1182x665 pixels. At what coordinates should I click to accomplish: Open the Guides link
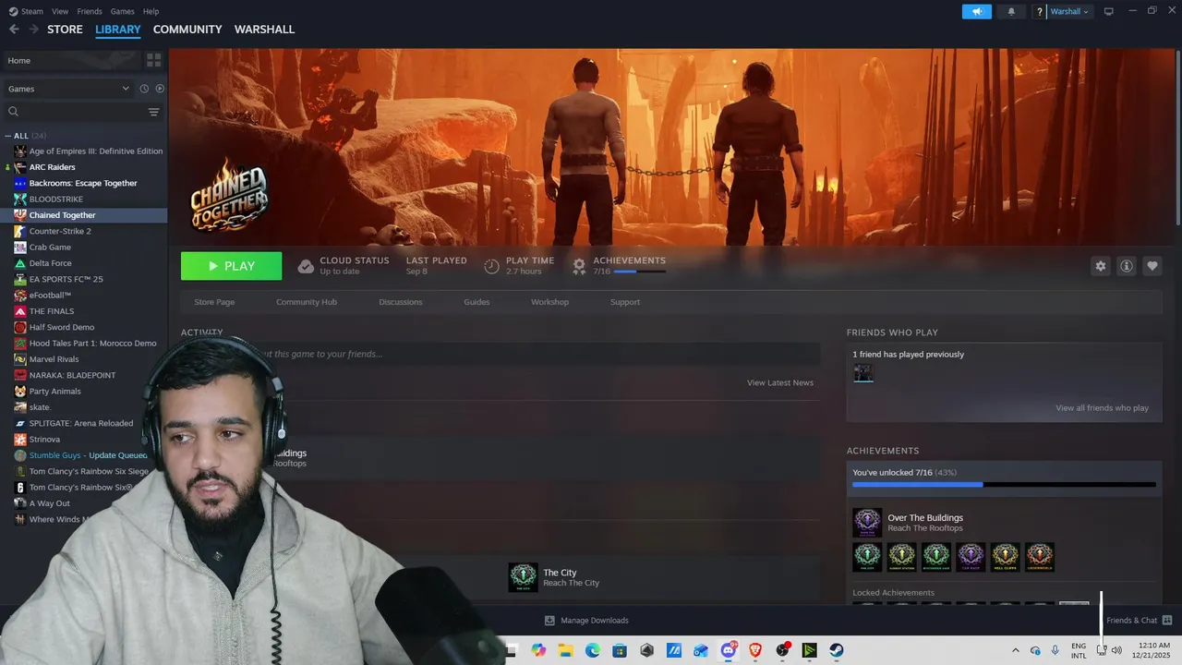click(x=476, y=302)
